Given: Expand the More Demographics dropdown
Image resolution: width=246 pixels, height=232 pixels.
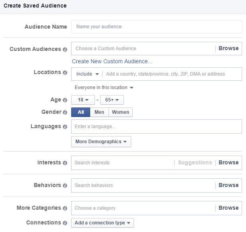Looking at the screenshot, I should [101, 142].
